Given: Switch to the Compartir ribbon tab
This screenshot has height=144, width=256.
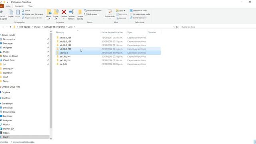Looking at the screenshot, I should [19, 6].
